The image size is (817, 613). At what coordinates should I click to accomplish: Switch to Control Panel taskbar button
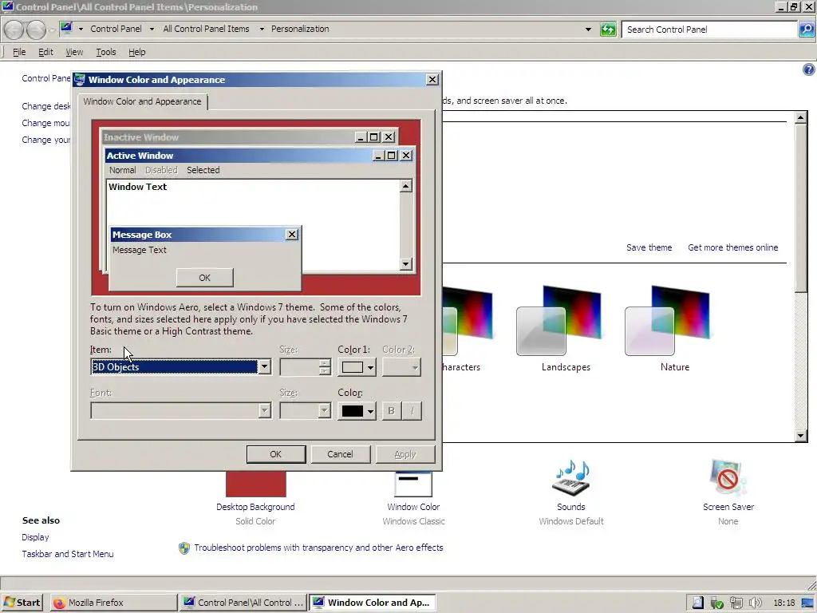click(243, 603)
